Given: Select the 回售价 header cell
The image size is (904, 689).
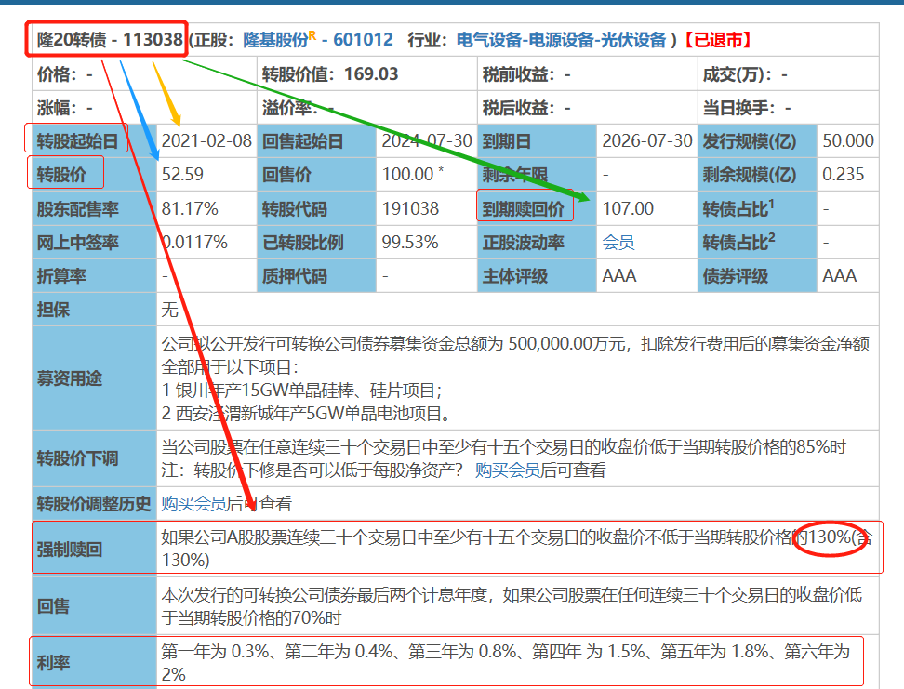Looking at the screenshot, I should pos(317,174).
